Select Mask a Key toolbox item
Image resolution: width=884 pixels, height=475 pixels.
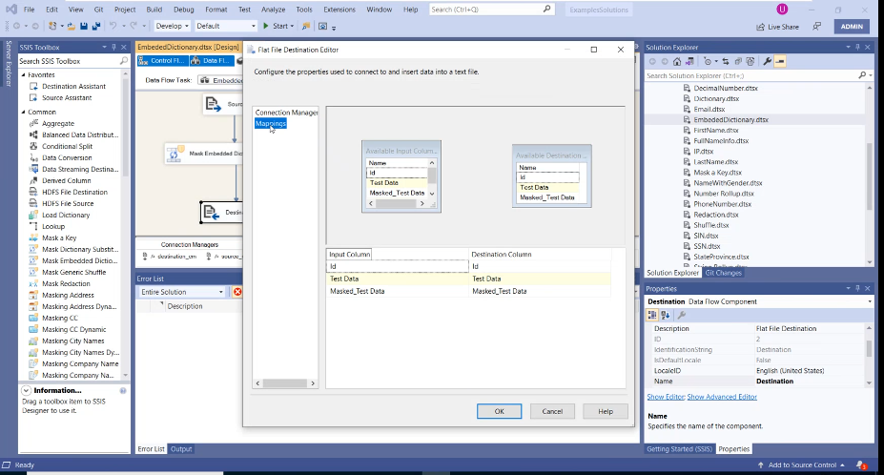click(x=58, y=238)
